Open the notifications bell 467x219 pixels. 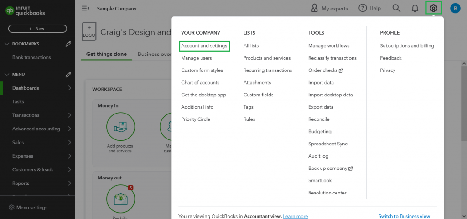(415, 8)
